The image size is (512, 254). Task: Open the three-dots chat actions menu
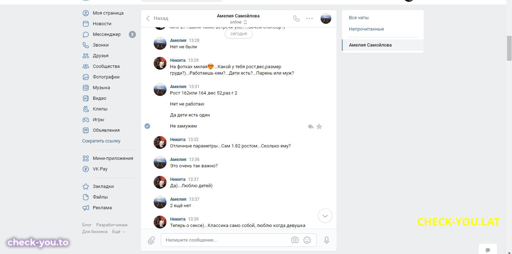click(310, 18)
